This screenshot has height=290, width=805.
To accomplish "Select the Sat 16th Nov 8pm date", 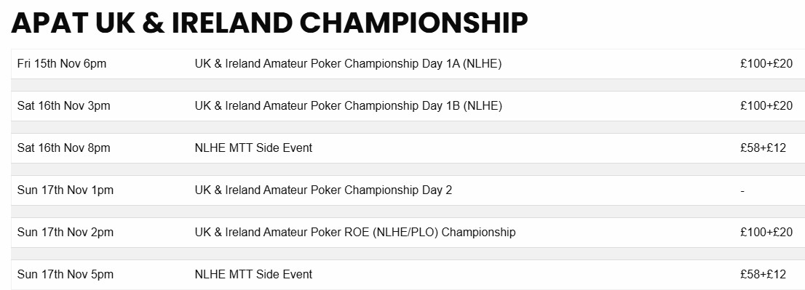I will click(63, 148).
